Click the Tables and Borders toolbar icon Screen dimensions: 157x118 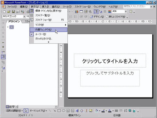tap(86, 12)
